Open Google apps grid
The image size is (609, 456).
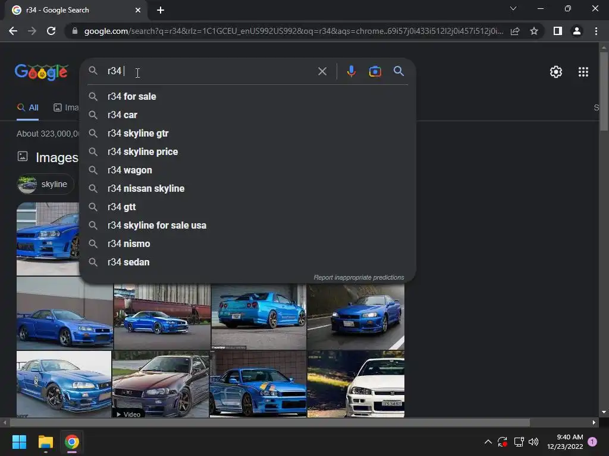[x=583, y=72]
